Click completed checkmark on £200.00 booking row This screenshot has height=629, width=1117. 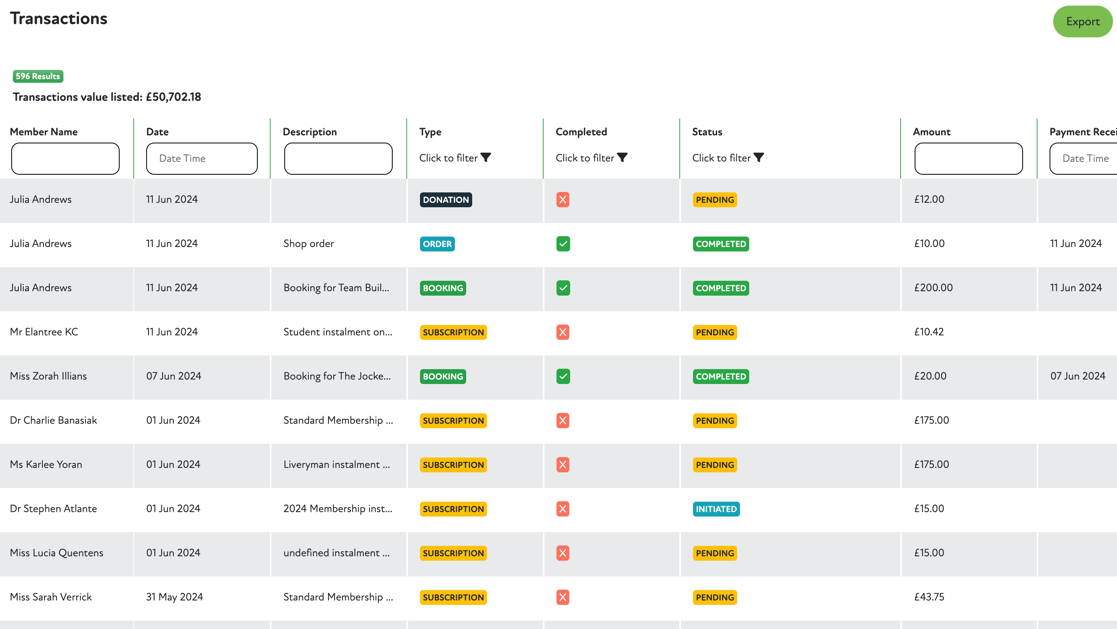click(563, 288)
